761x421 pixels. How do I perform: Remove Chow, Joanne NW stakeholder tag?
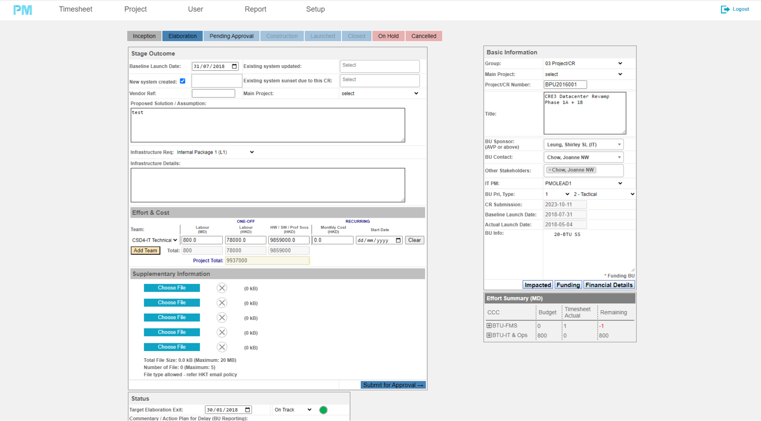[550, 170]
